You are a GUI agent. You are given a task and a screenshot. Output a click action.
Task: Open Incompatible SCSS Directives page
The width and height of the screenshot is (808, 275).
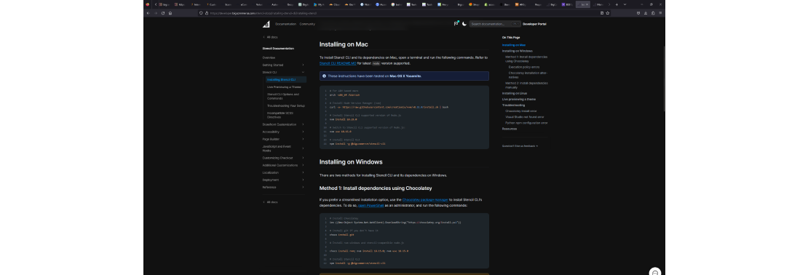click(280, 115)
